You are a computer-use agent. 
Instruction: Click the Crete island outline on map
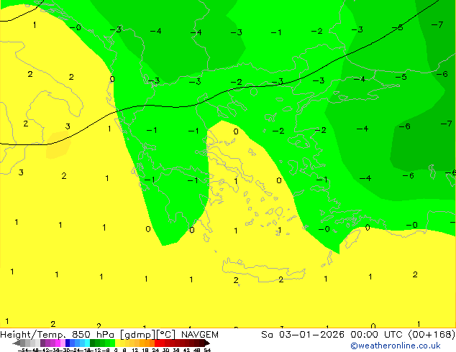click(x=264, y=270)
